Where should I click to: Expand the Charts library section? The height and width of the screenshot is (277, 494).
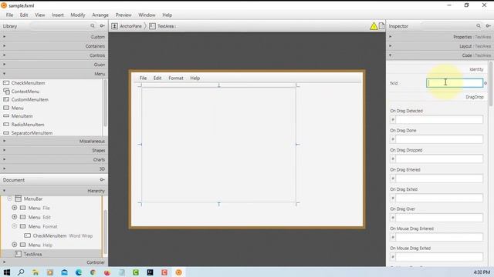click(54, 159)
